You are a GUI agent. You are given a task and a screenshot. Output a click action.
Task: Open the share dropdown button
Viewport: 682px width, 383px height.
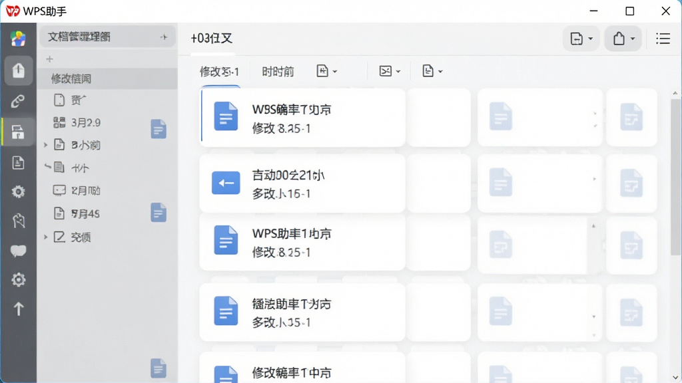pos(623,39)
